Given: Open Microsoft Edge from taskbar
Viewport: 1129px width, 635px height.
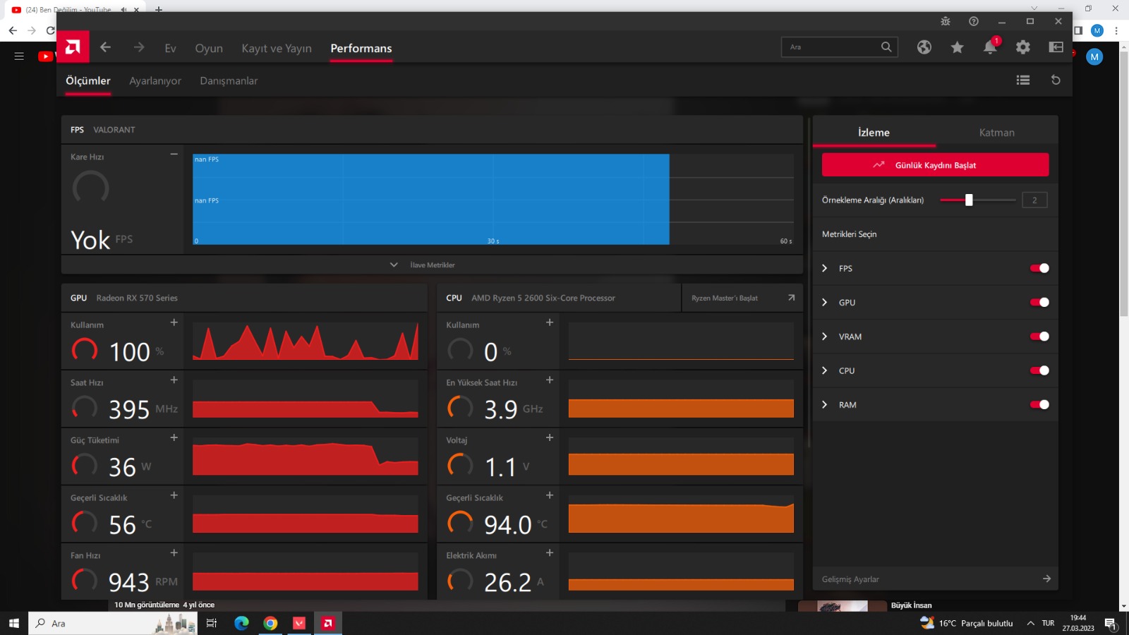Looking at the screenshot, I should click(x=241, y=623).
